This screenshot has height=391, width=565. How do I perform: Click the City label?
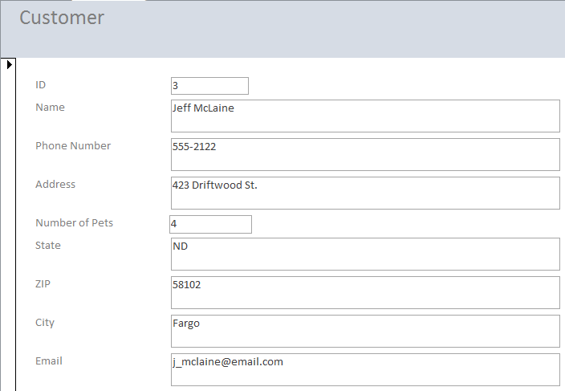click(45, 323)
